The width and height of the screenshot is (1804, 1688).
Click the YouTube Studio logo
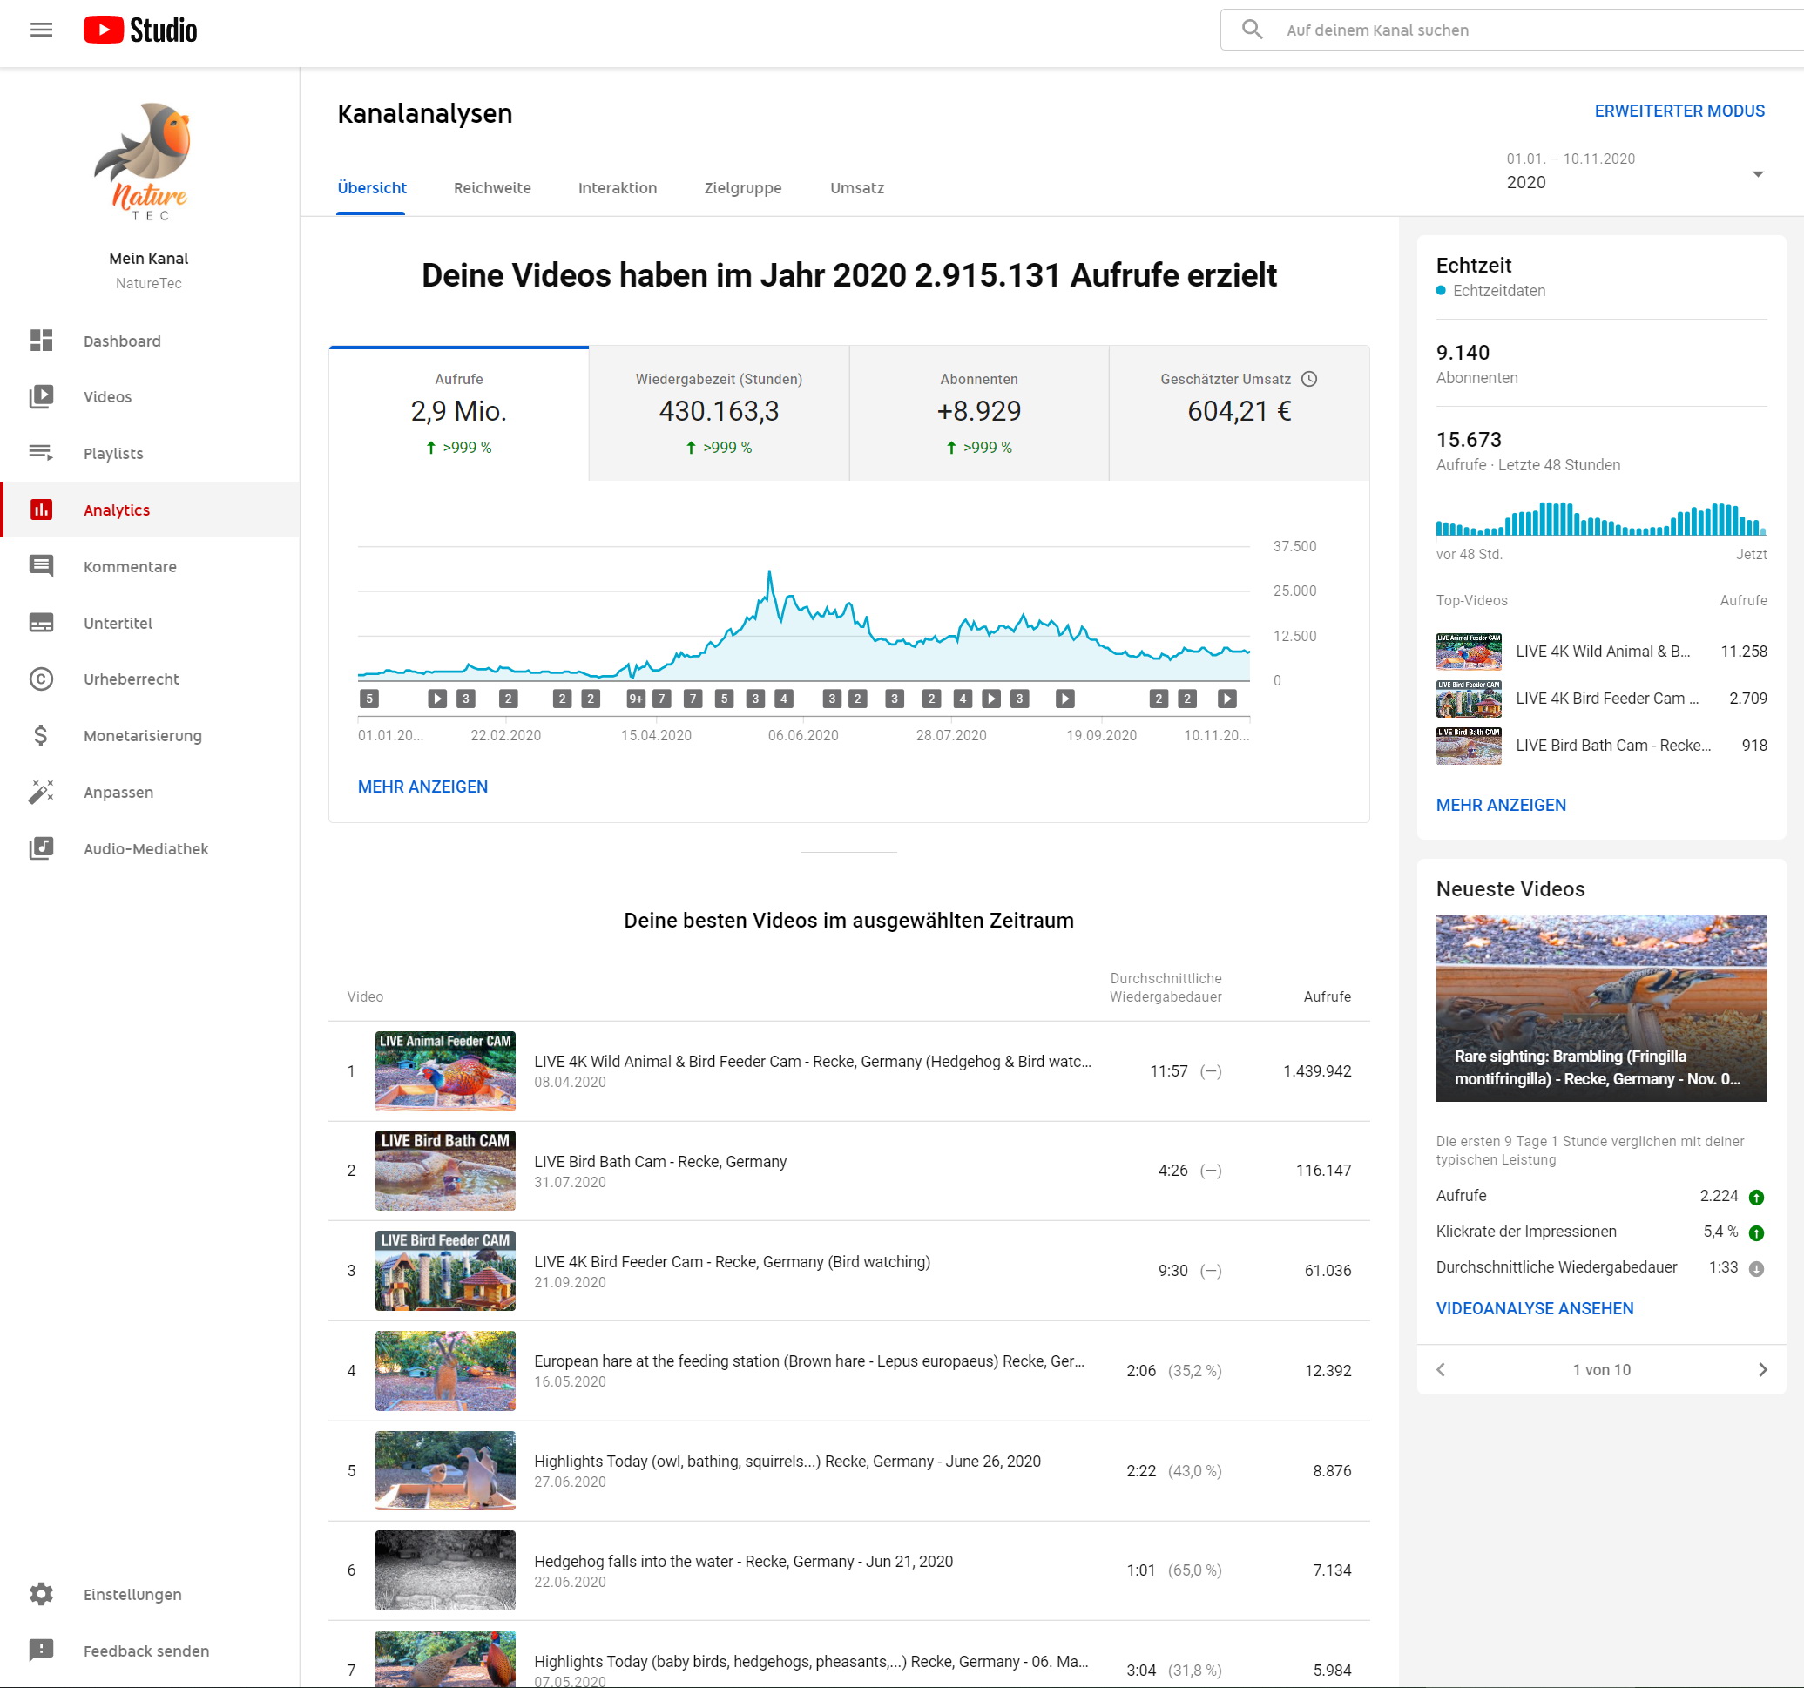pos(139,30)
